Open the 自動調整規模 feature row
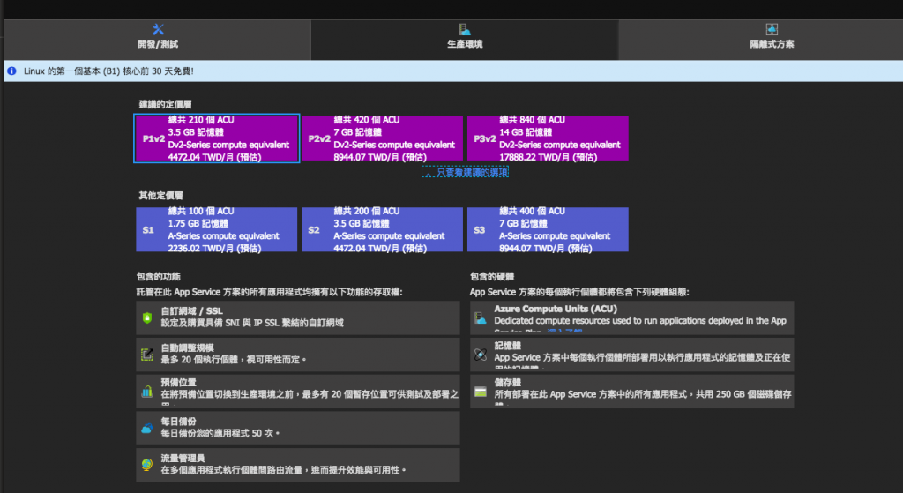The image size is (903, 493). pos(298,355)
